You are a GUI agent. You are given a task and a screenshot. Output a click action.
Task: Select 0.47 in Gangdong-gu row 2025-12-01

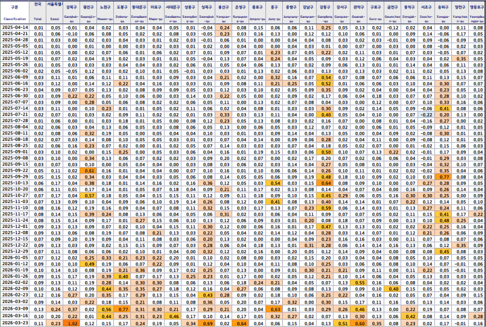[x=324, y=227]
